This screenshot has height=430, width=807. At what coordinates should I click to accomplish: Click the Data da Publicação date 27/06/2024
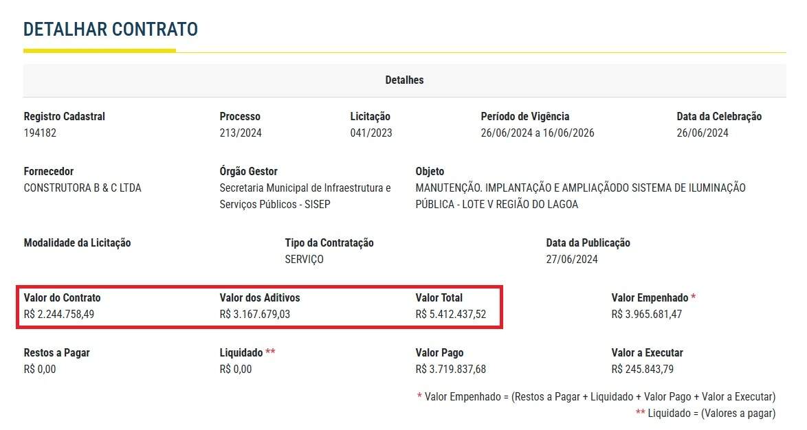coord(572,260)
